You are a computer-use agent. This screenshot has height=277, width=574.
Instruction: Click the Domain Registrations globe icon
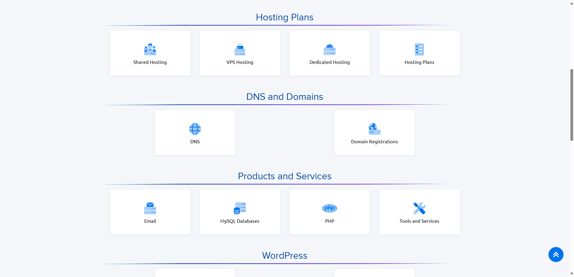(375, 129)
